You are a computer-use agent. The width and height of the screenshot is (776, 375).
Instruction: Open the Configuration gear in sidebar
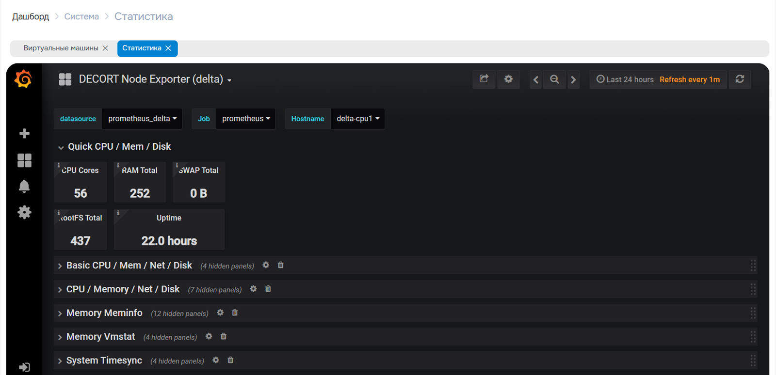click(24, 212)
